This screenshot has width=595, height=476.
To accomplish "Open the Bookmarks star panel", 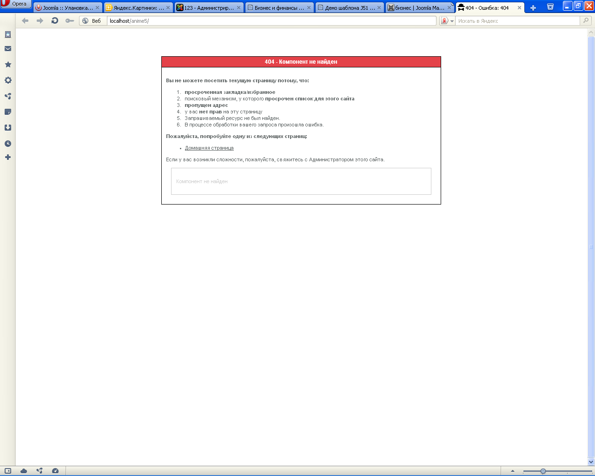I will [7, 65].
